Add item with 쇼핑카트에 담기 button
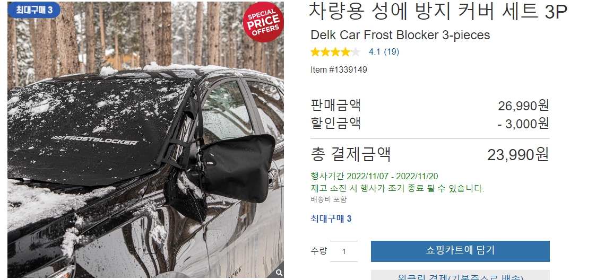Screen dimensions: 605x280 (460, 251)
